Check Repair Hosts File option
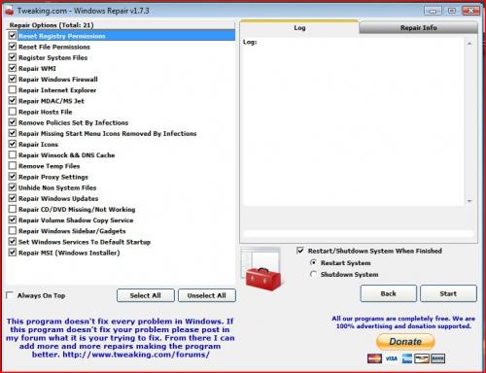The width and height of the screenshot is (486, 373). (x=13, y=112)
